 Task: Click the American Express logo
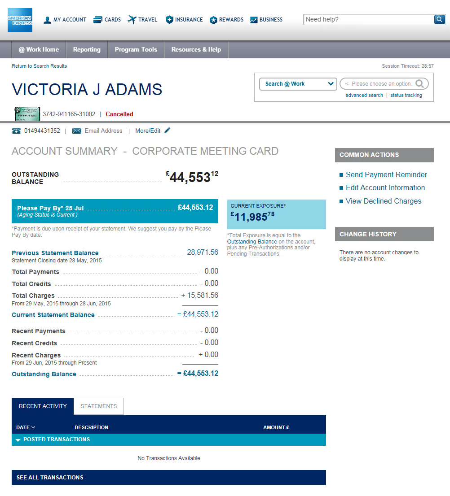[x=20, y=20]
